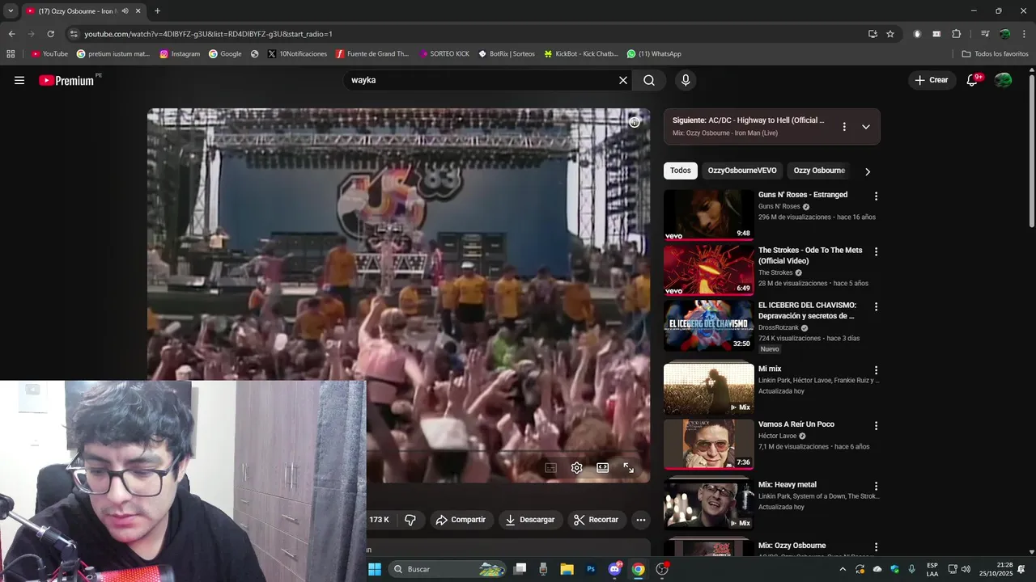
Task: Open playlist options three-dot menu
Action: 844,127
